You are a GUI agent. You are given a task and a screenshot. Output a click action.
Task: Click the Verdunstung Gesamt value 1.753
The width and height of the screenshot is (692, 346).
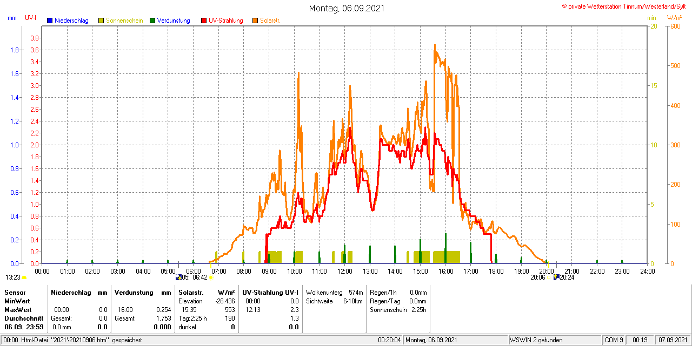point(163,318)
